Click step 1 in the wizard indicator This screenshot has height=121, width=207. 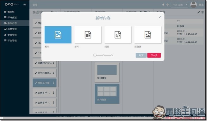[x=95, y=55]
